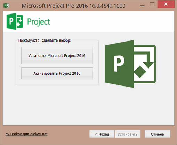Go back with the < Назад button

102,134
